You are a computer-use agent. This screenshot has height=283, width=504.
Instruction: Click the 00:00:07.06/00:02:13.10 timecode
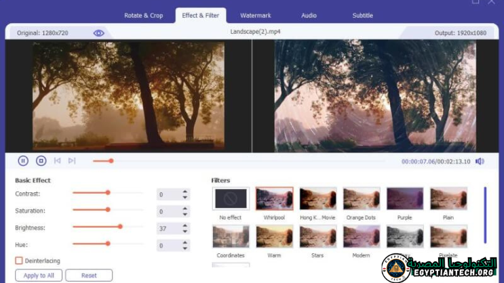[436, 161]
